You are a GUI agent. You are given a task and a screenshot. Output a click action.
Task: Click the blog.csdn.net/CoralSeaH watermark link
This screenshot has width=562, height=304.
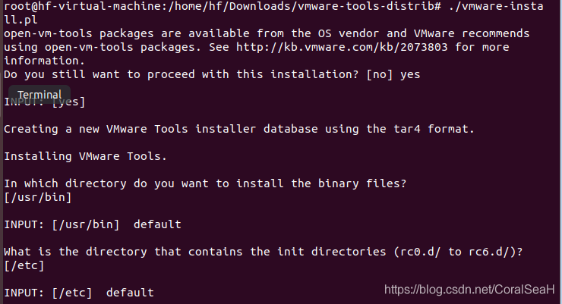coord(469,288)
